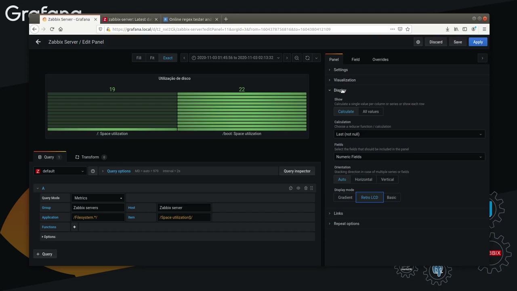
Task: Switch to the Panel tab
Action: 334,59
